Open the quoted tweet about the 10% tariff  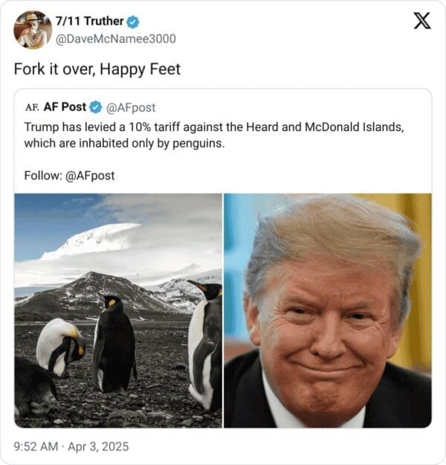tap(223, 258)
